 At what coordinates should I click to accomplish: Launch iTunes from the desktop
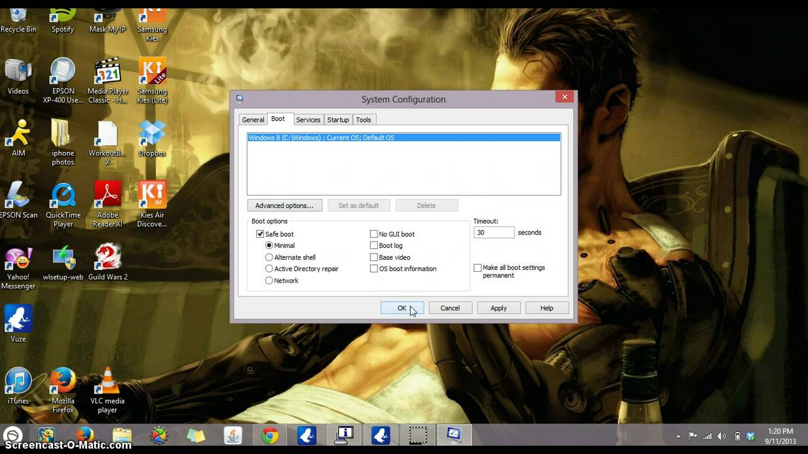[18, 386]
